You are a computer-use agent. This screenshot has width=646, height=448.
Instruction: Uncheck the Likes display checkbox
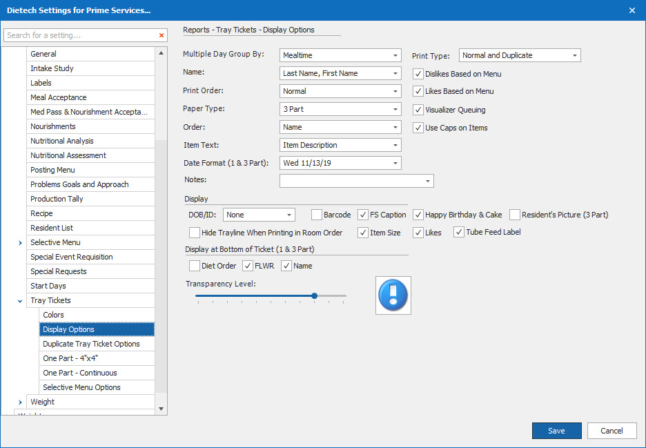(418, 233)
